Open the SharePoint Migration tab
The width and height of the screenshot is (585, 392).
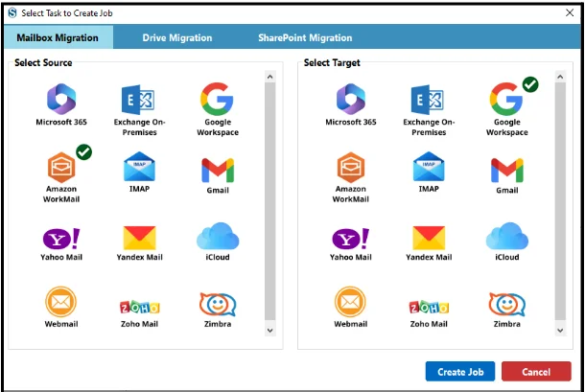pyautogui.click(x=305, y=37)
